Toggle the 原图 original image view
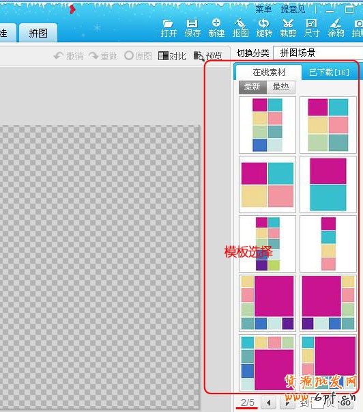The width and height of the screenshot is (363, 412). coord(138,56)
